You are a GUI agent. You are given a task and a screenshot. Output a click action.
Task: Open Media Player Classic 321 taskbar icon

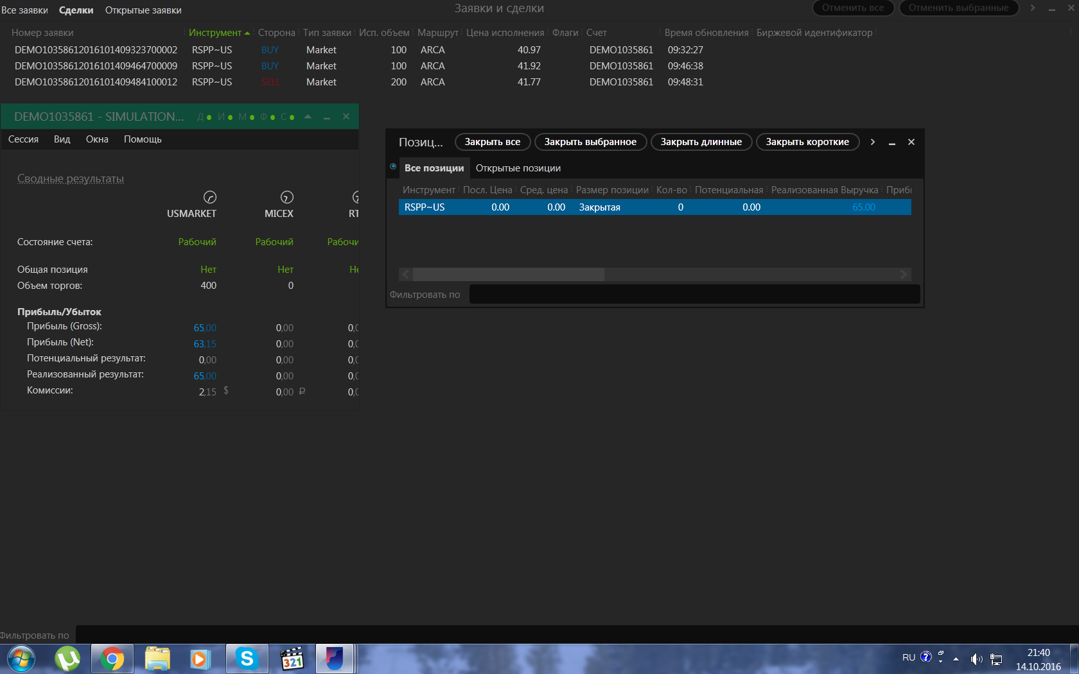(x=292, y=659)
